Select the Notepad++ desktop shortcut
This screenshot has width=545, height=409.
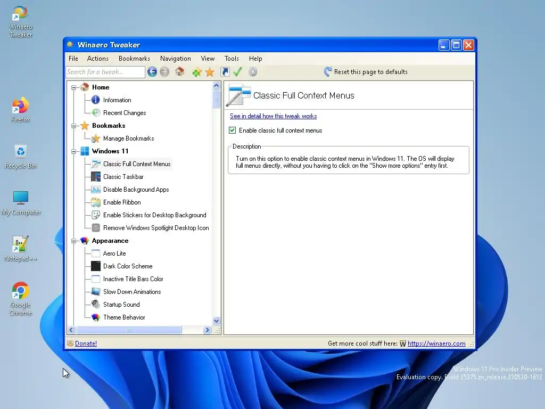pos(21,248)
